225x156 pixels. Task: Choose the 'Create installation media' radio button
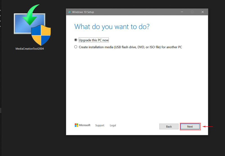point(76,47)
